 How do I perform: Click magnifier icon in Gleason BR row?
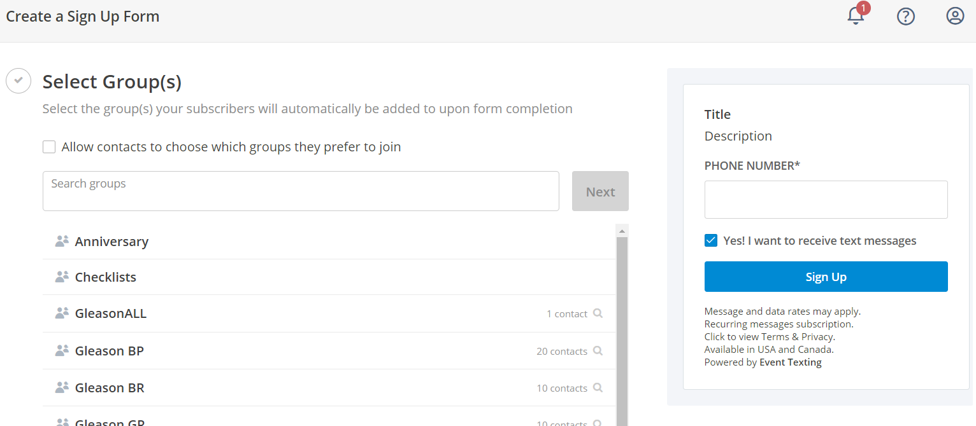(x=598, y=387)
